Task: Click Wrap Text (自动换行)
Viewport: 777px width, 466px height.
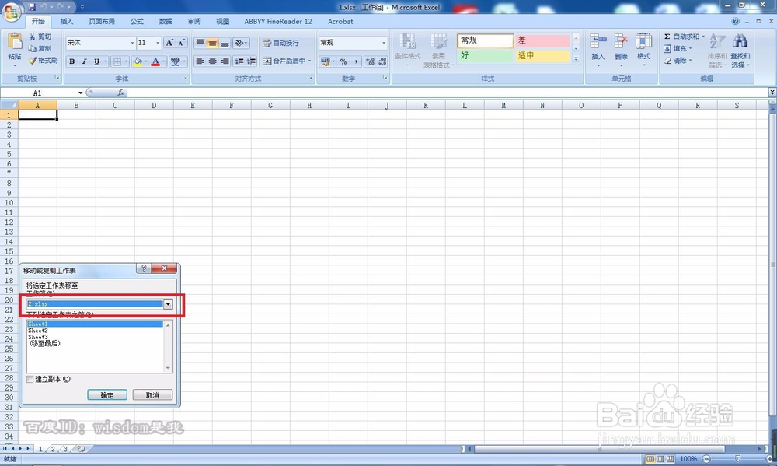Action: coord(280,43)
